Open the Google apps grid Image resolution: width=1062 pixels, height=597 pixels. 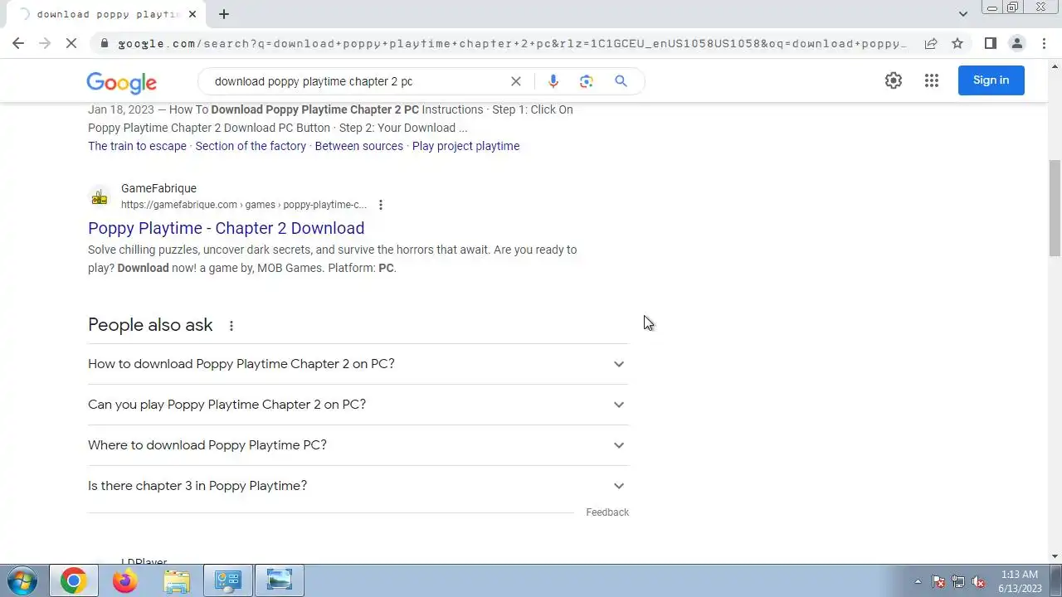point(932,80)
